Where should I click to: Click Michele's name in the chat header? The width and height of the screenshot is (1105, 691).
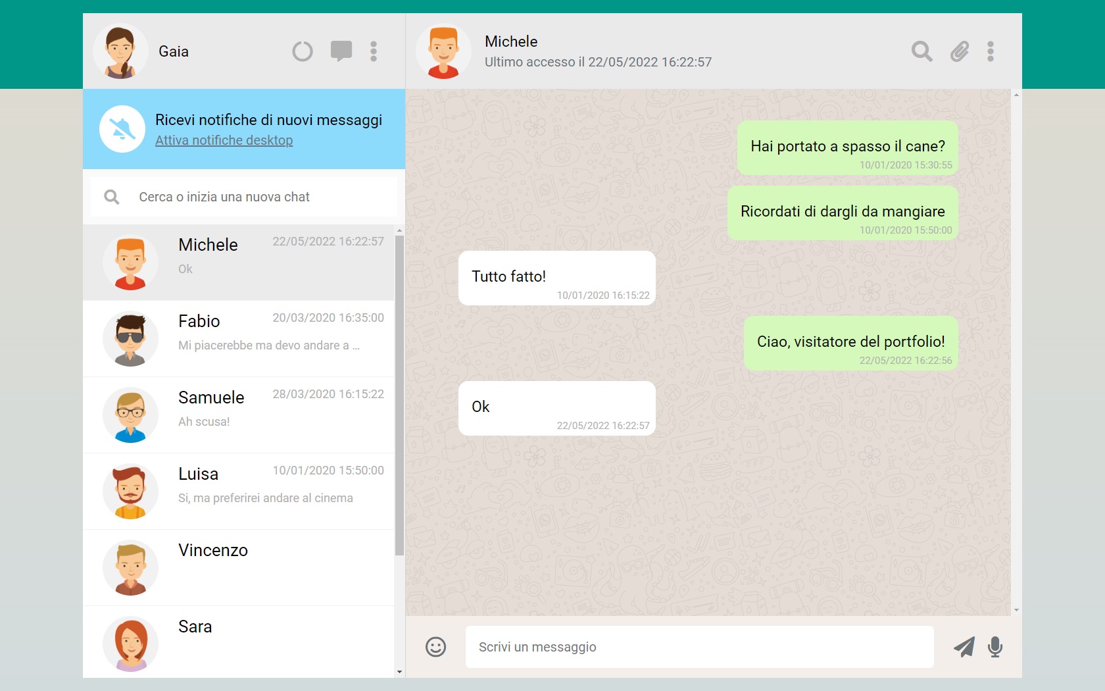pyautogui.click(x=511, y=41)
